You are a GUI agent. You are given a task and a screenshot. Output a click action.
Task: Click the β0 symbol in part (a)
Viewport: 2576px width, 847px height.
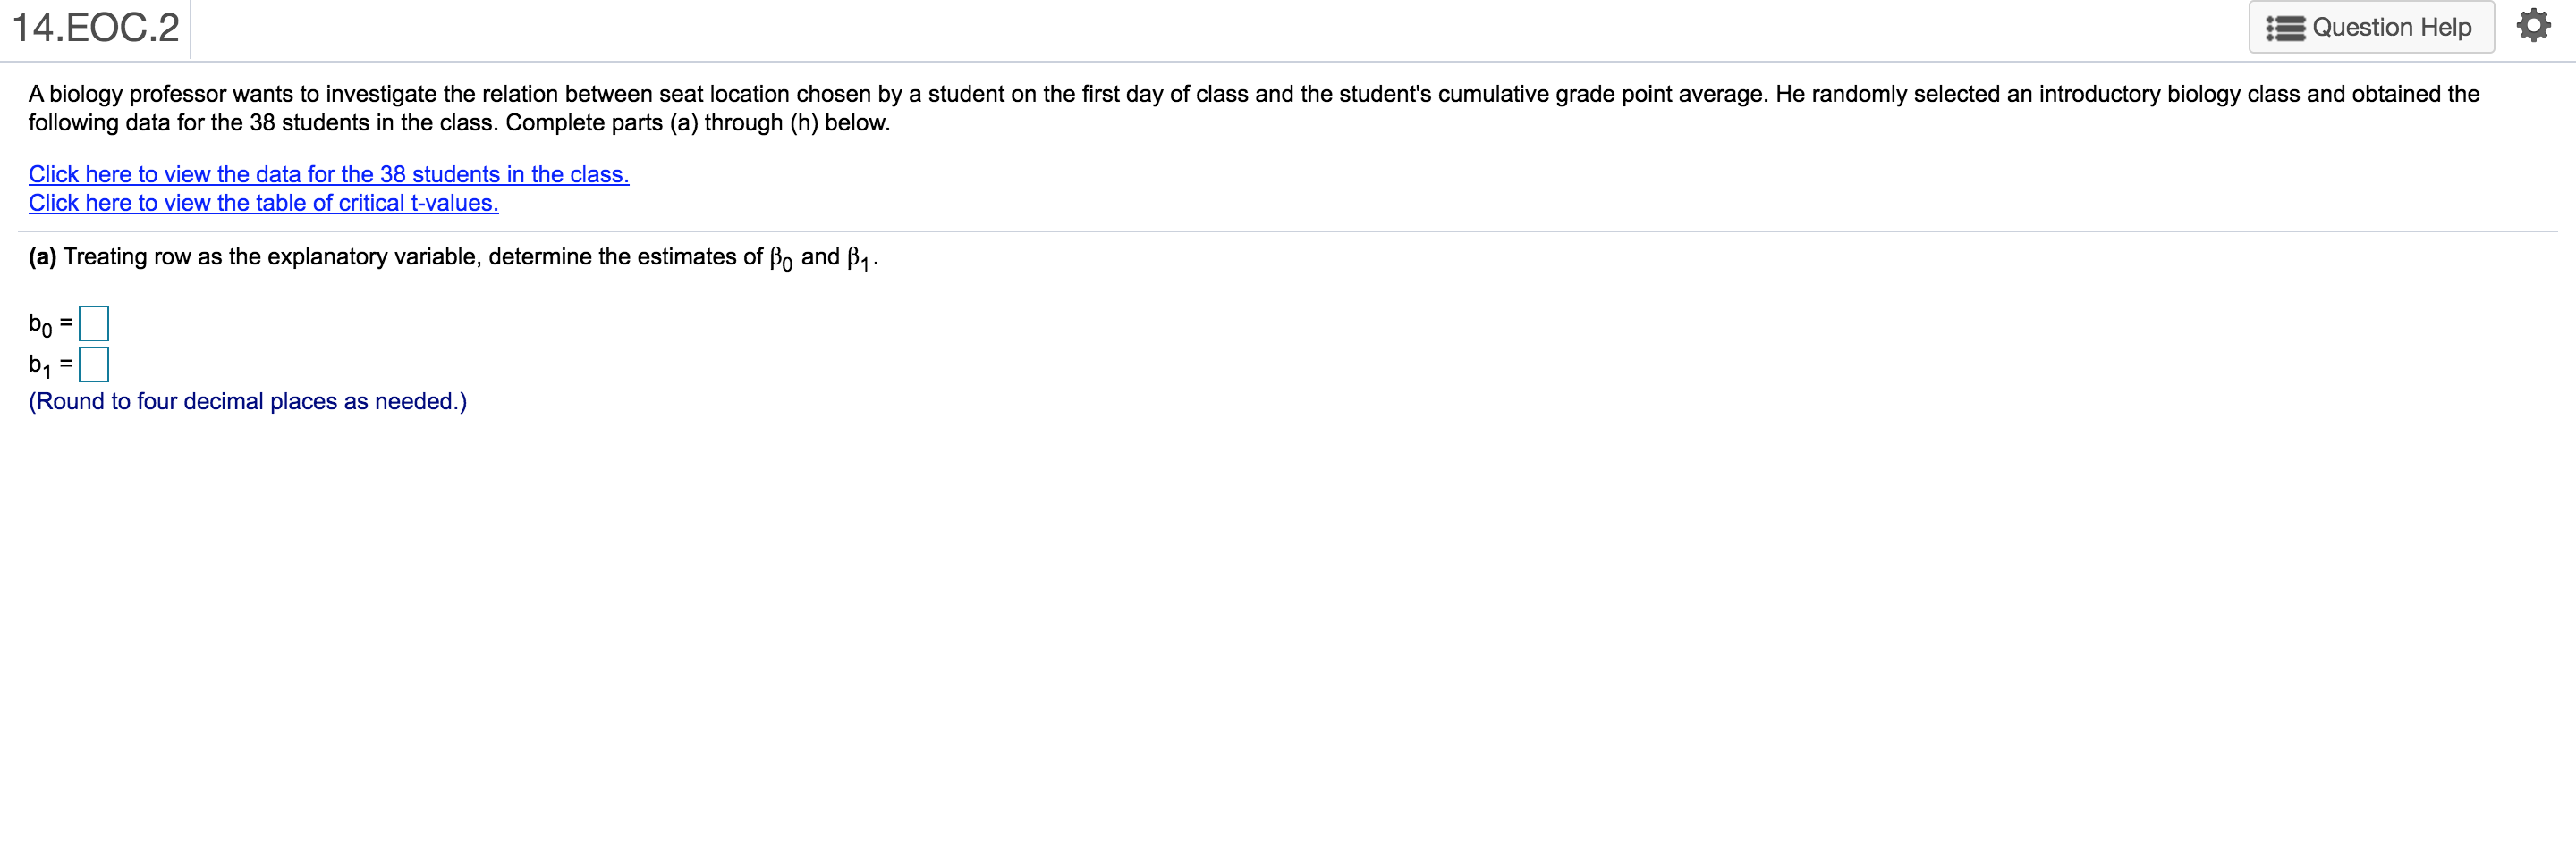pyautogui.click(x=780, y=259)
